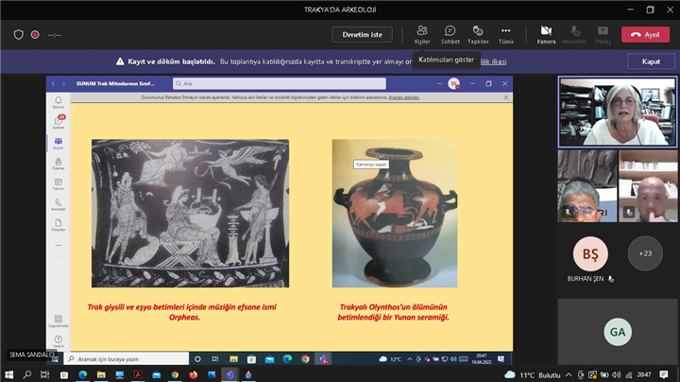The width and height of the screenshot is (680, 382).
Task: Open the Kişiler participants panel
Action: tap(422, 35)
